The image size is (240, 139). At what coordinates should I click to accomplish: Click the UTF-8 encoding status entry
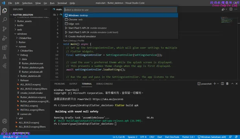tap(143, 137)
